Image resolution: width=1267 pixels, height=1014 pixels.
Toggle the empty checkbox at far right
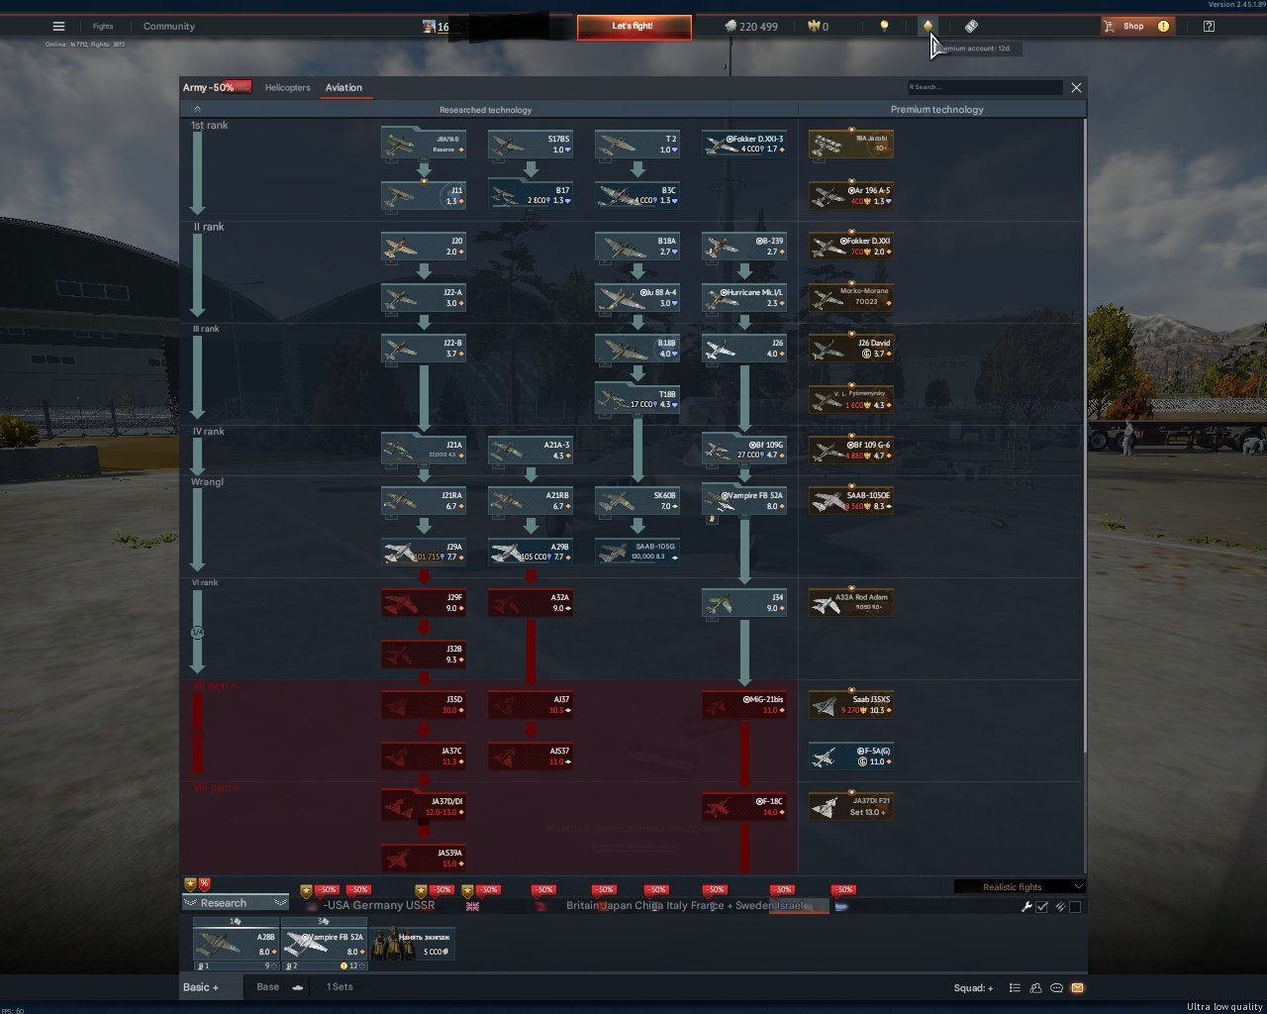(x=1075, y=906)
